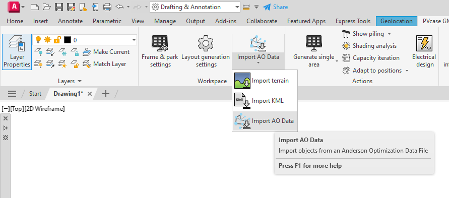Click the black layer color swatch
This screenshot has width=449, height=198.
(x=68, y=40)
